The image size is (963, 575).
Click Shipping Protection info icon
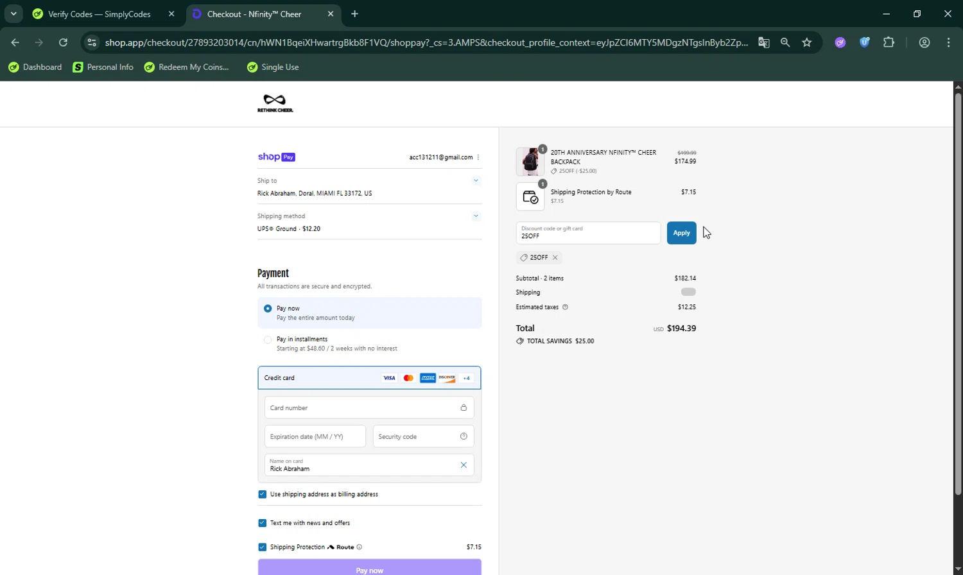(359, 547)
